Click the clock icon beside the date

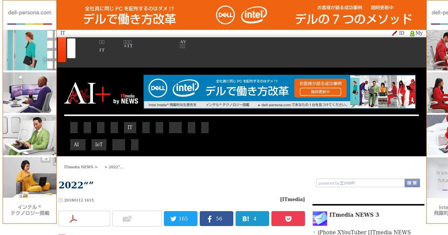tap(60, 200)
